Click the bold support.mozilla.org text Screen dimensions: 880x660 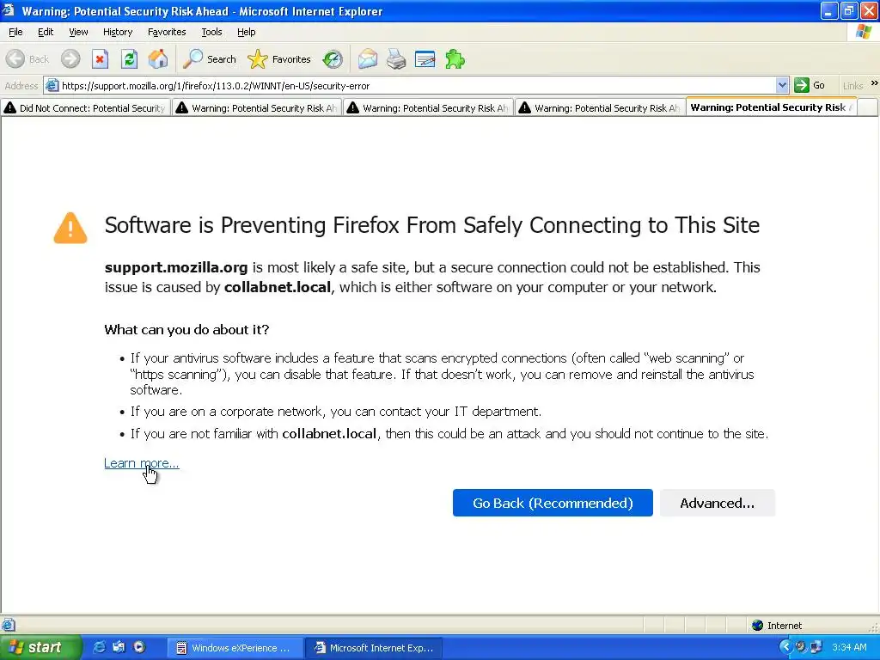pyautogui.click(x=175, y=267)
